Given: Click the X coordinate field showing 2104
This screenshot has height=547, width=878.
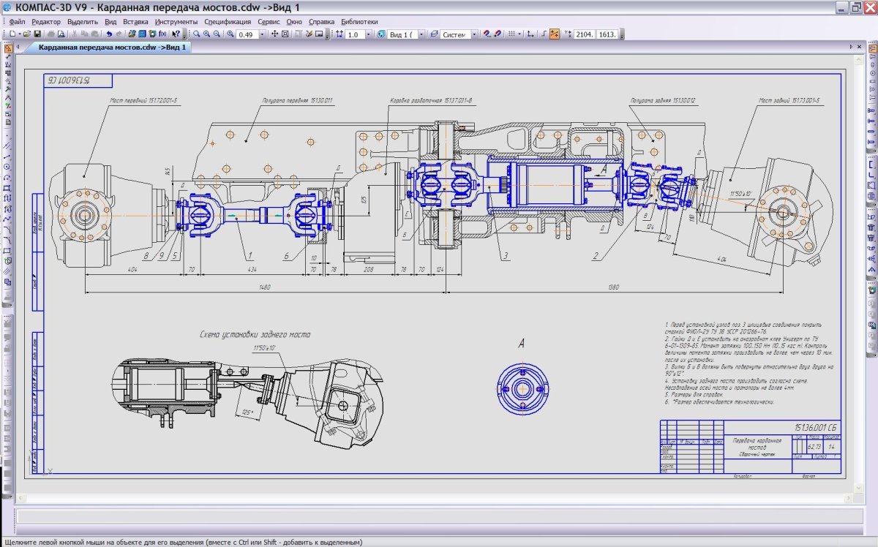Looking at the screenshot, I should 585,34.
